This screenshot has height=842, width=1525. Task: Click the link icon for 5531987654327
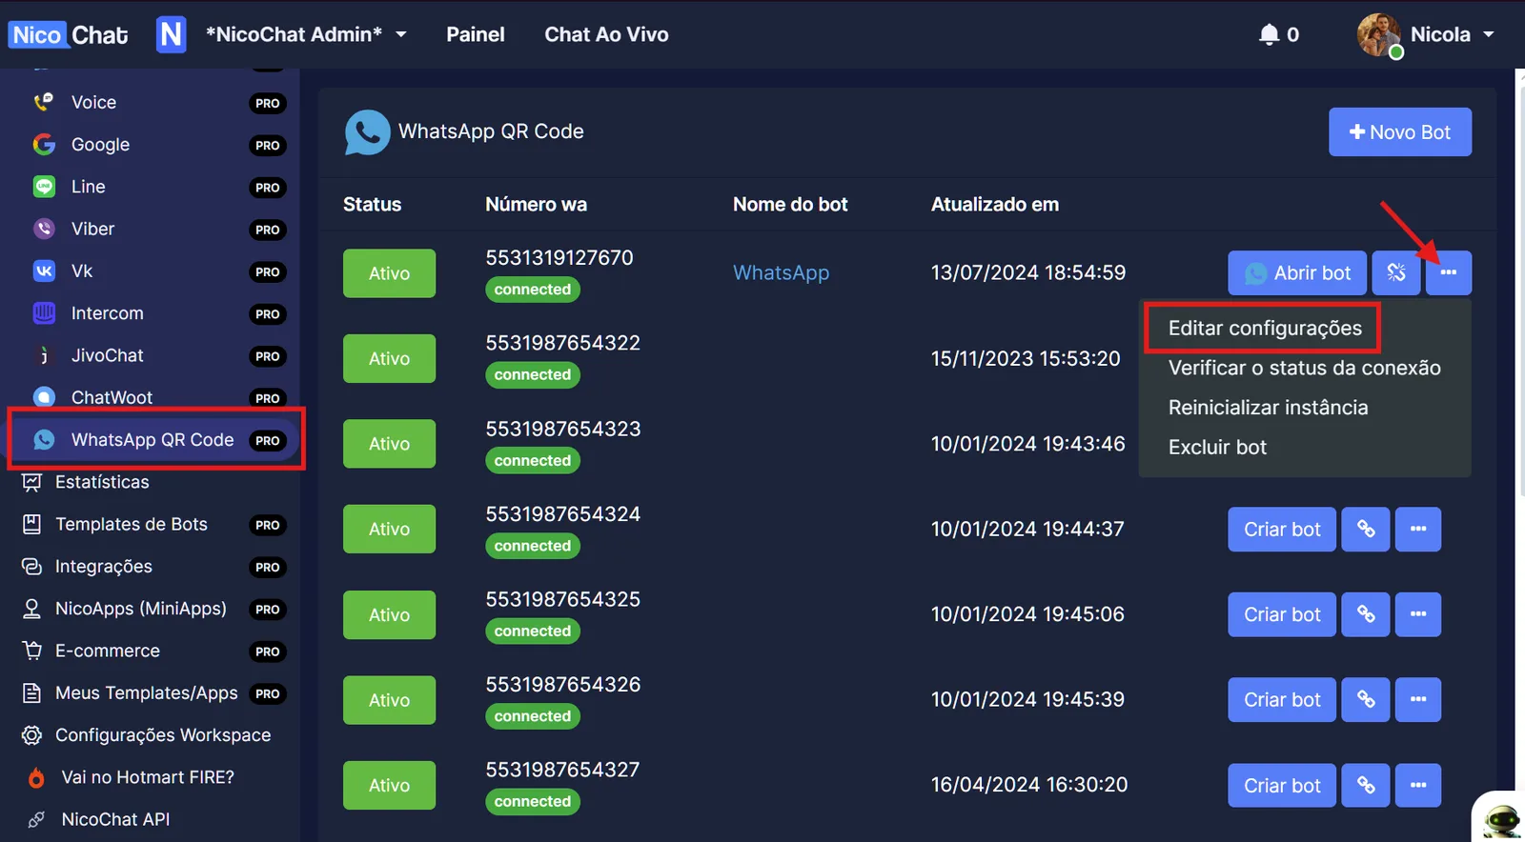[x=1366, y=785]
